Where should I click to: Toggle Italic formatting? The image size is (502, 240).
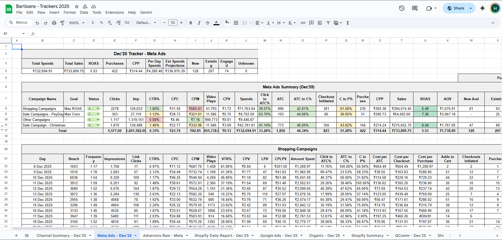(199, 23)
